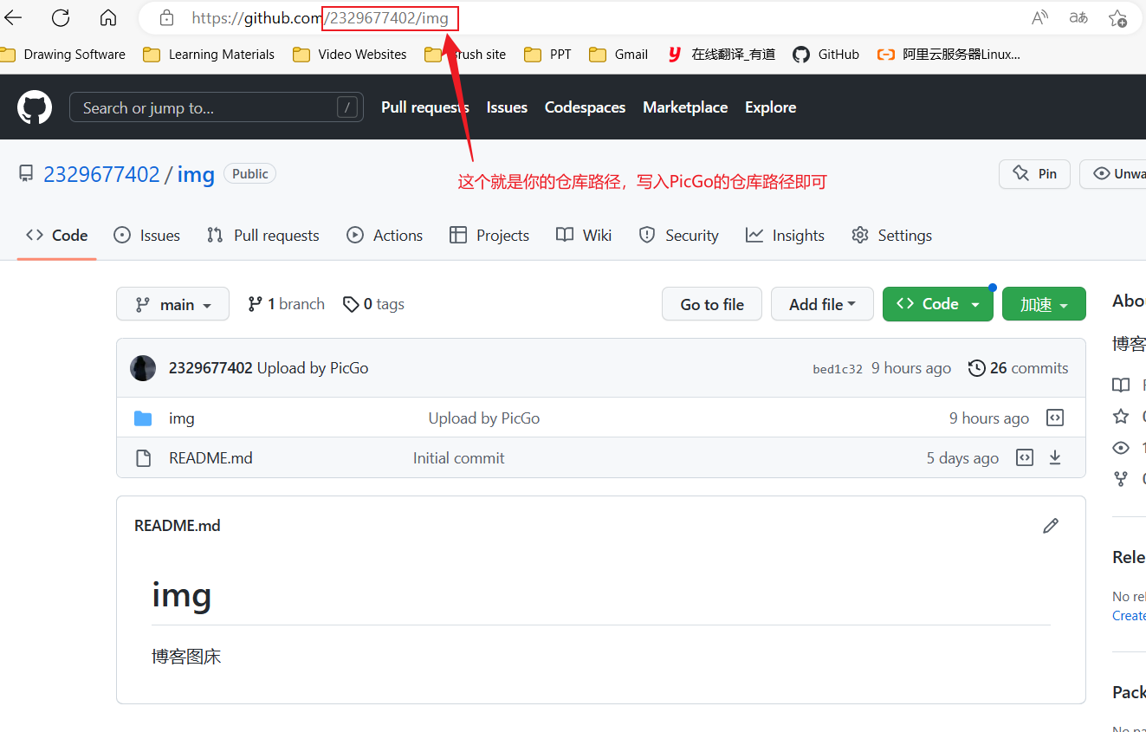1146x732 pixels.
Task: Click the Pin repository button
Action: [x=1034, y=174]
